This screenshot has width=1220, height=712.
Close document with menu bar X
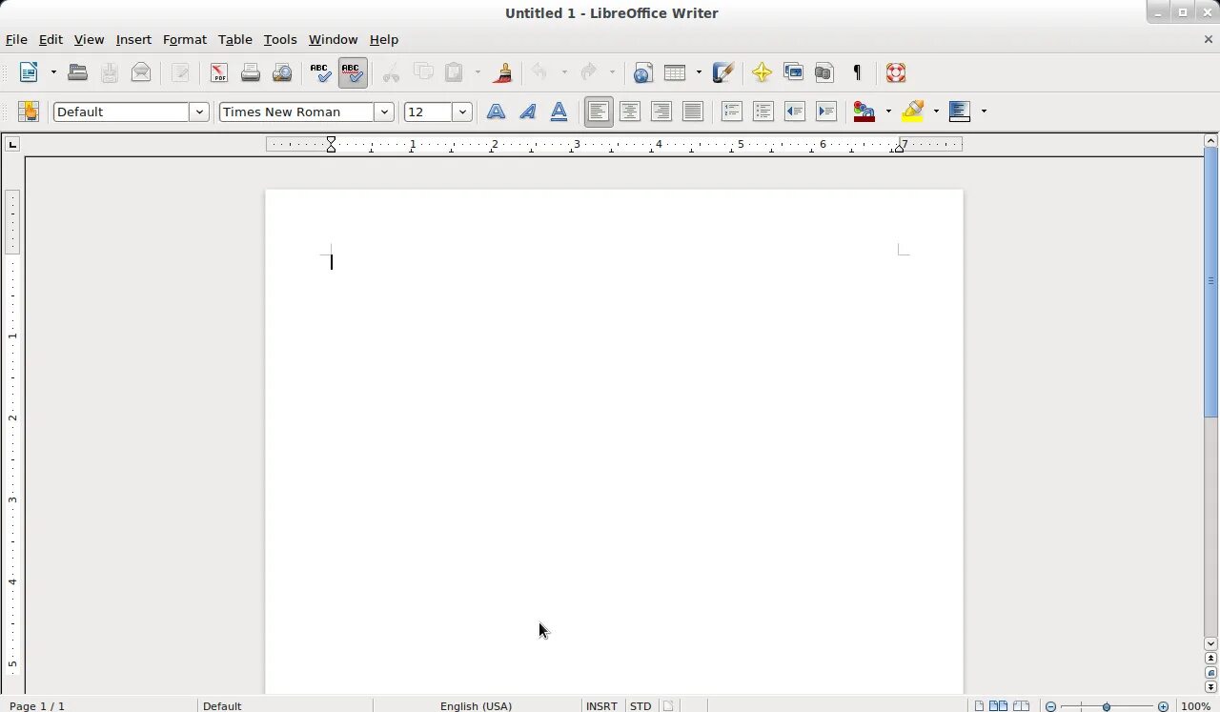click(1209, 39)
